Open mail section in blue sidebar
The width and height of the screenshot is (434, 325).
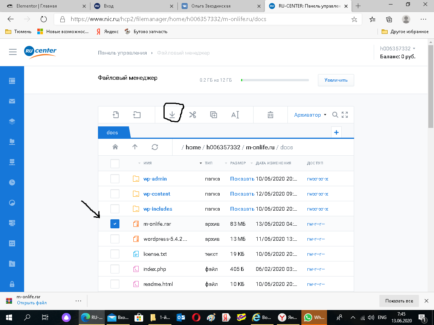[x=12, y=101]
